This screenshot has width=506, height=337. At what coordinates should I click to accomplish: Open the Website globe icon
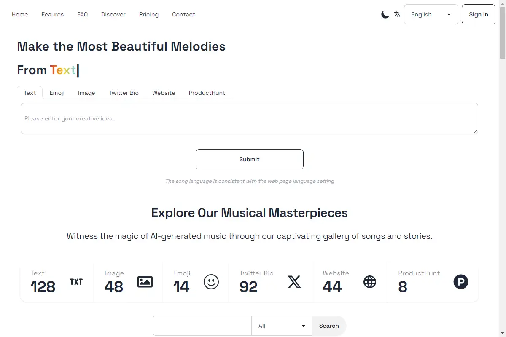(x=370, y=282)
